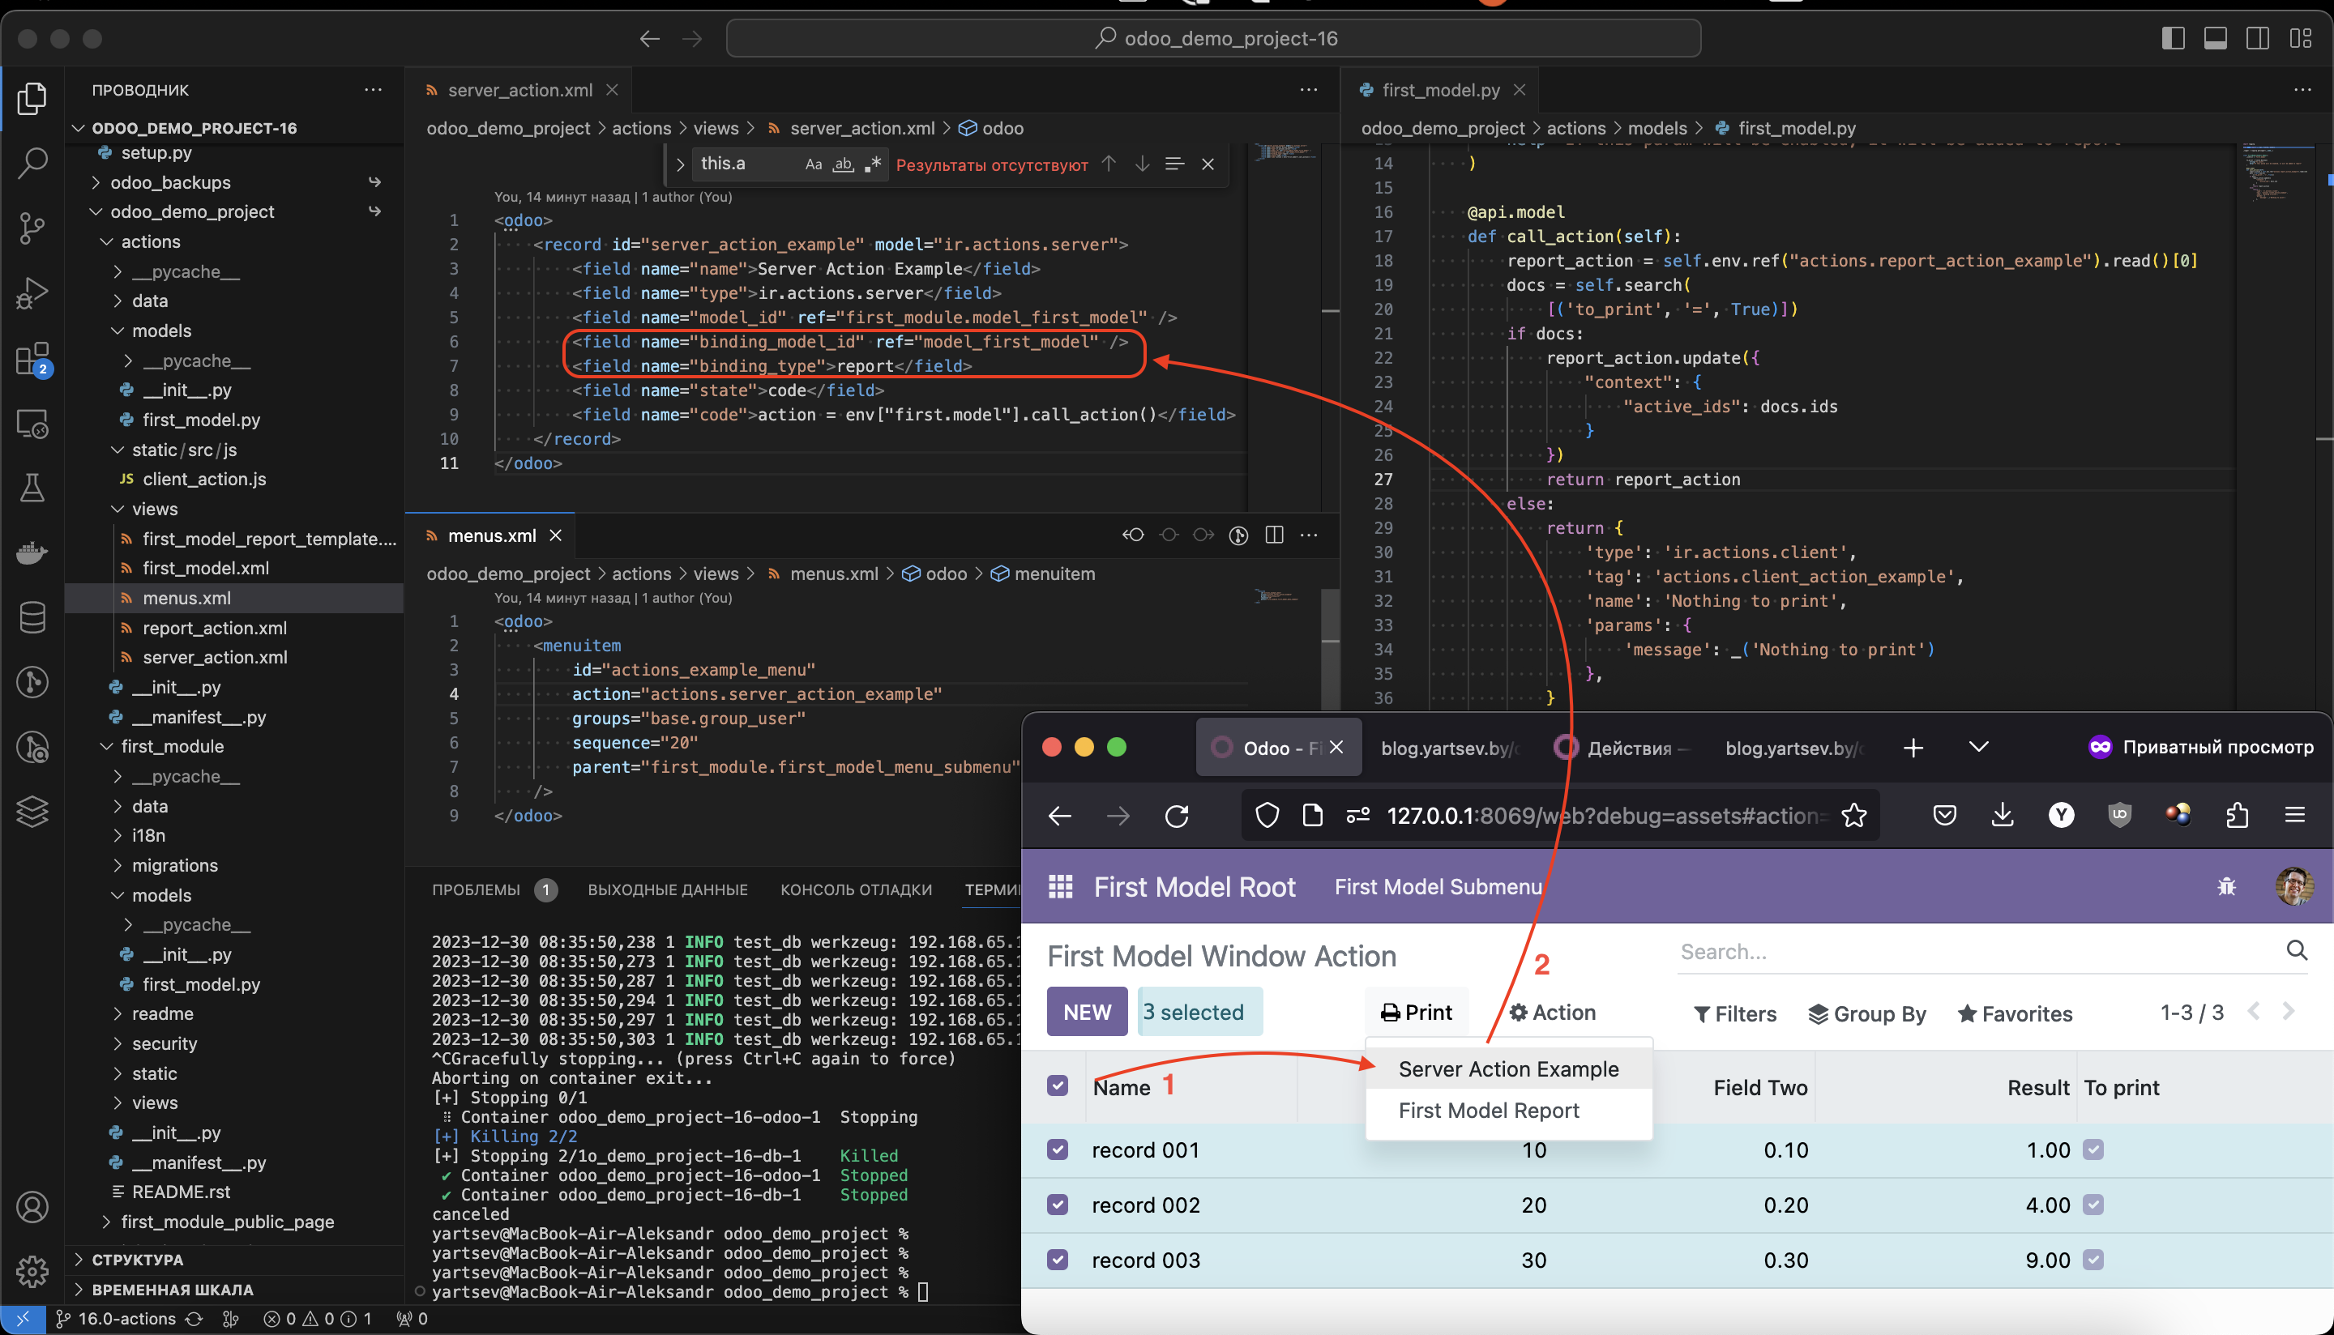Image resolution: width=2334 pixels, height=1335 pixels.
Task: Open the Remote Explorer view
Action: [32, 424]
